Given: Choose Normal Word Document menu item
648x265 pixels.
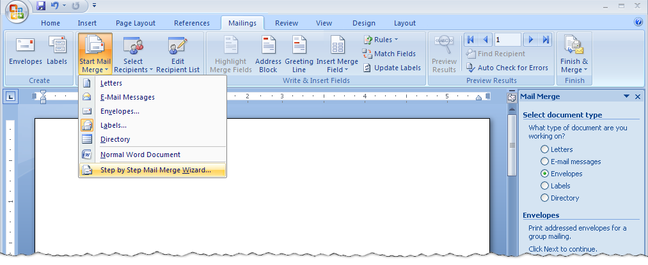Looking at the screenshot, I should tap(152, 155).
